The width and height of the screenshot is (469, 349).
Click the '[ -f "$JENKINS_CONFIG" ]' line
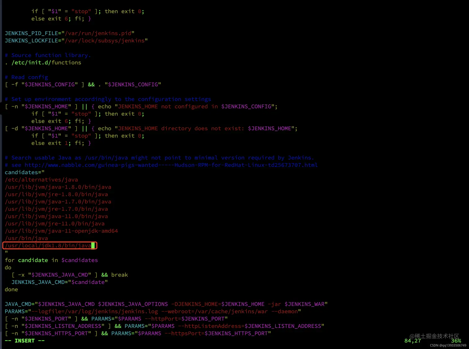tap(83, 85)
